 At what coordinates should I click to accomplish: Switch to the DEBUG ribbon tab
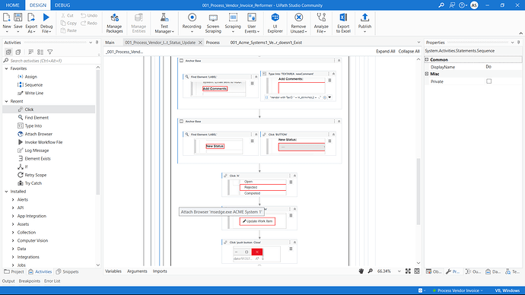62,5
